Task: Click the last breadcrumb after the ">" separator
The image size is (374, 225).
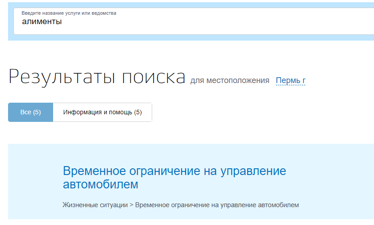Action: coord(217,205)
